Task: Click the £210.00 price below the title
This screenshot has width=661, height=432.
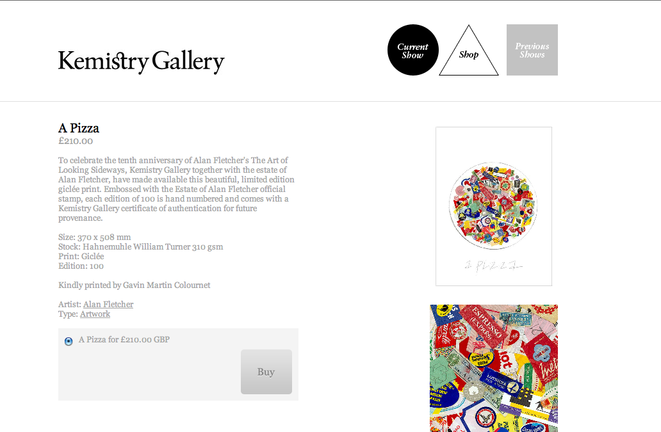Action: pyautogui.click(x=76, y=141)
